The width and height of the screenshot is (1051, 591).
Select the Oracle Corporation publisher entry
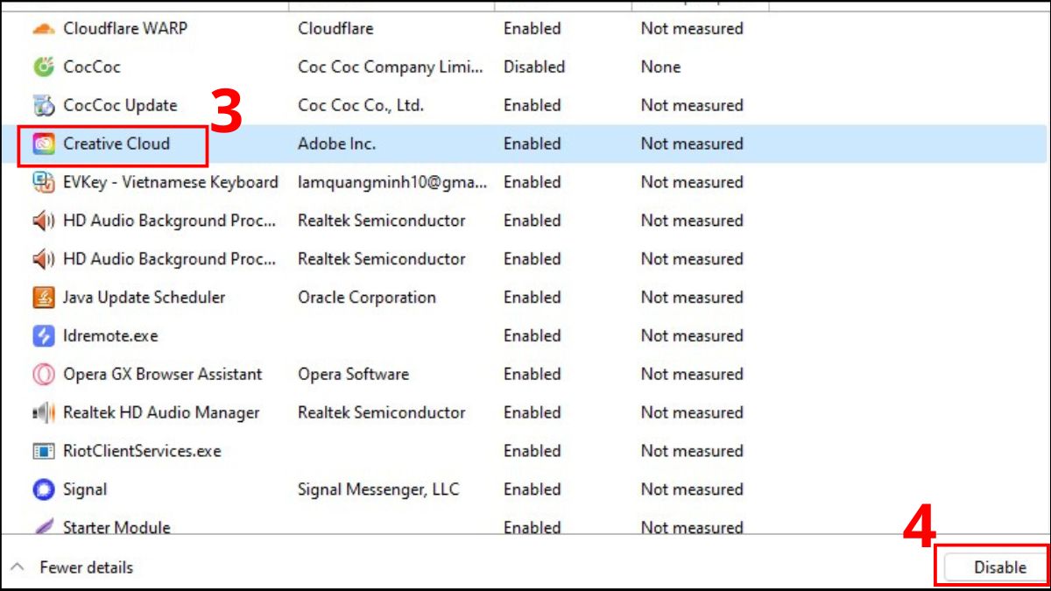coord(366,298)
